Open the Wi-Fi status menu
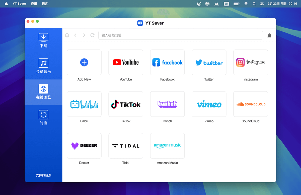Screen dimensions: 301x195 [x=246, y=4]
